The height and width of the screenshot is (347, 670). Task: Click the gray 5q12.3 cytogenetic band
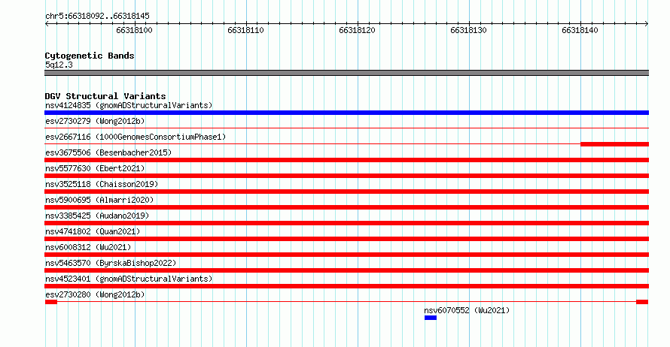point(346,73)
